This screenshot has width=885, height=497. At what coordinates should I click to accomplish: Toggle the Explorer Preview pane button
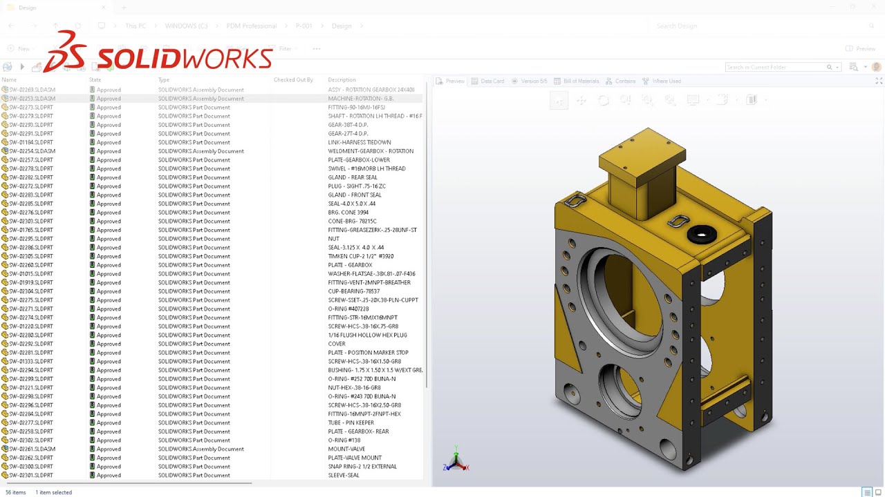[860, 49]
